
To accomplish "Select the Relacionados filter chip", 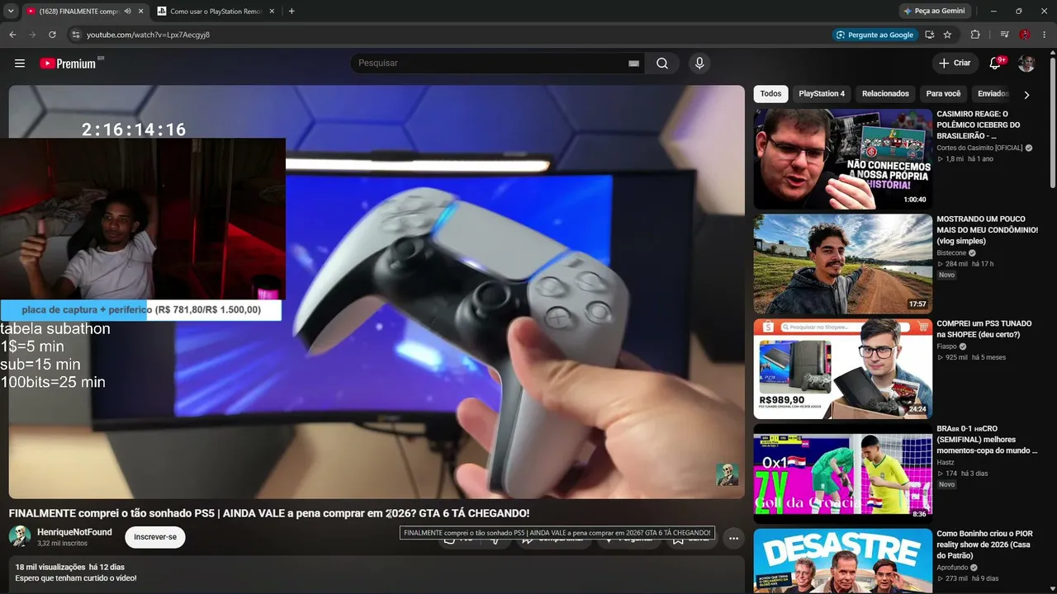I will pos(885,94).
